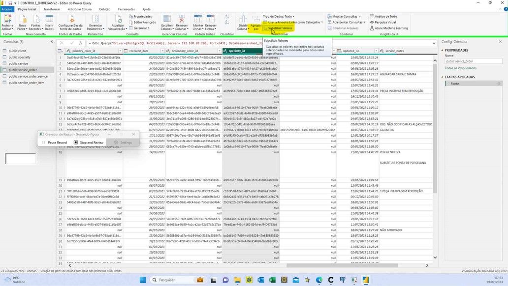Open the Tipo de Dados: Texto dropdown
This screenshot has width=508, height=286.
279,16
